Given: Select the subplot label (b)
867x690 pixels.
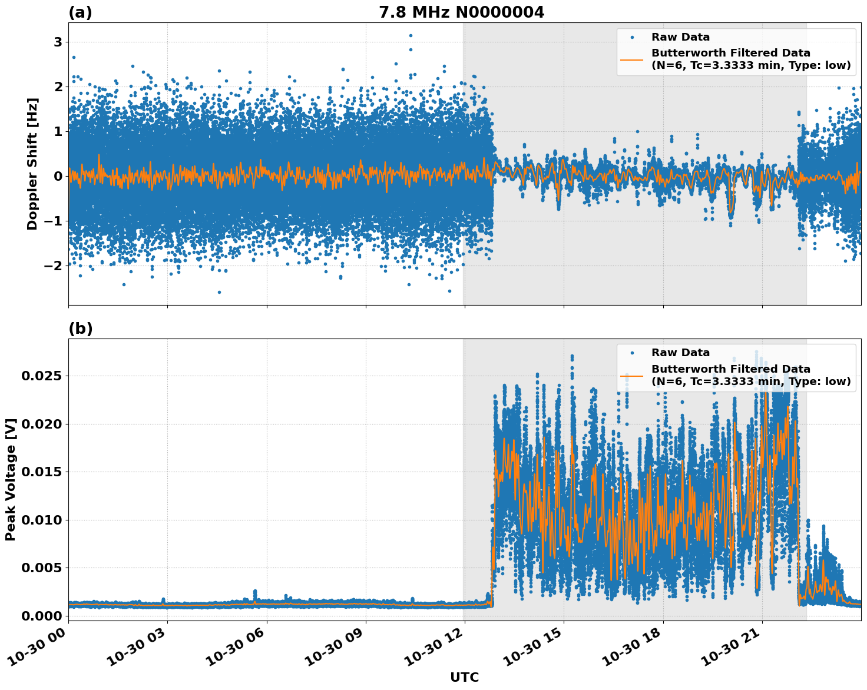Looking at the screenshot, I should click(x=81, y=328).
